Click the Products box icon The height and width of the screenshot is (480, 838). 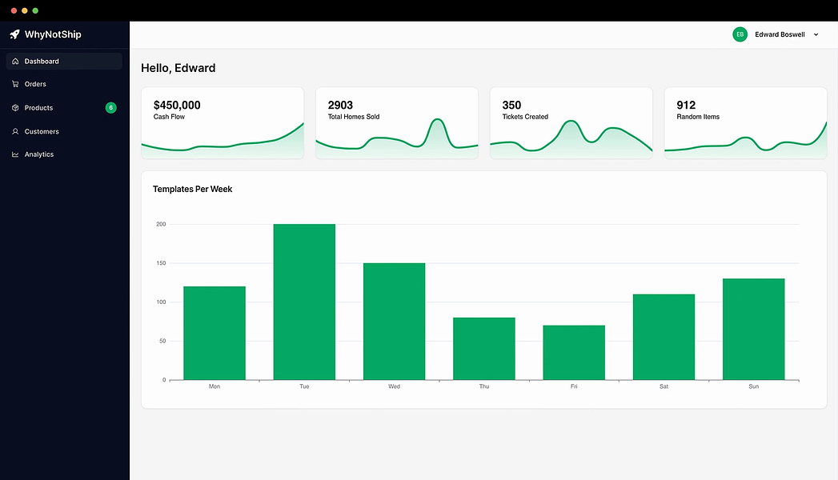pos(15,108)
